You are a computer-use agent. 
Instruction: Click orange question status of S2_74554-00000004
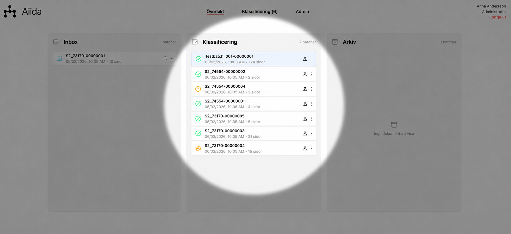point(198,89)
